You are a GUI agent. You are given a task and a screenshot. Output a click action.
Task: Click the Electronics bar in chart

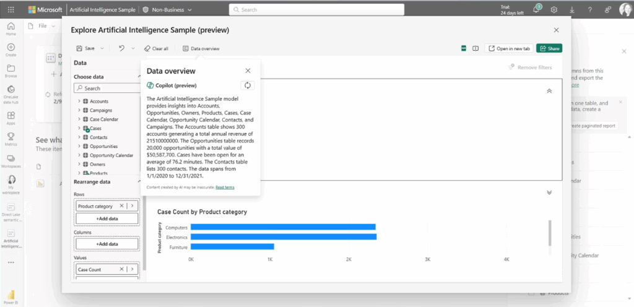tap(284, 236)
